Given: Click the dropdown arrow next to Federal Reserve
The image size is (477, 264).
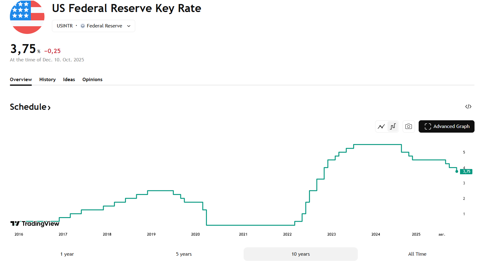Looking at the screenshot, I should click(x=129, y=26).
